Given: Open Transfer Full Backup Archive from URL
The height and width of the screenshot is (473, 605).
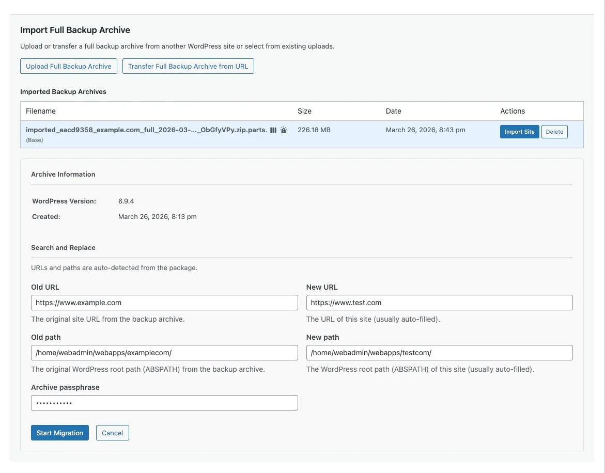Looking at the screenshot, I should [x=188, y=66].
